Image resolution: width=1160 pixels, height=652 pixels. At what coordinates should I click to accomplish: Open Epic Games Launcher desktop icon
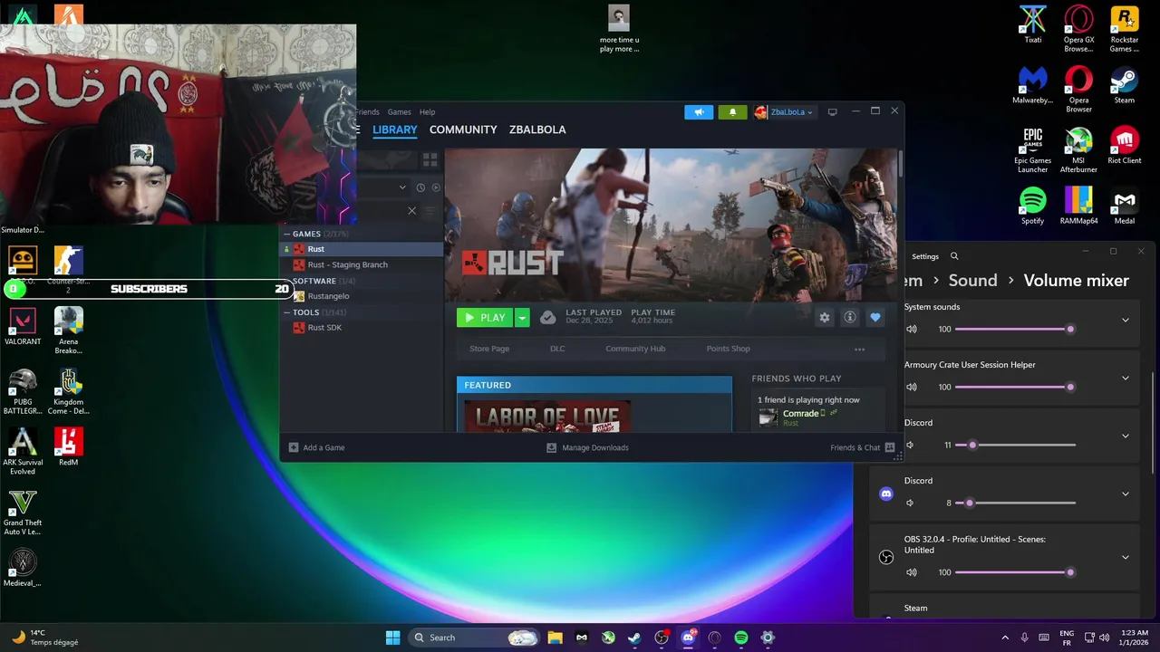(1032, 151)
